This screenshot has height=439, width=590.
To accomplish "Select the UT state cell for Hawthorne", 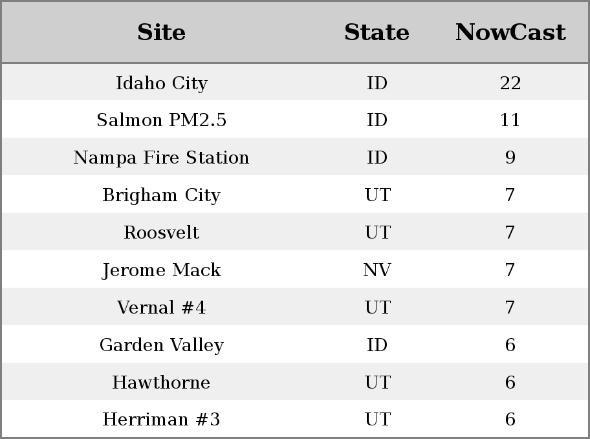I will (377, 382).
